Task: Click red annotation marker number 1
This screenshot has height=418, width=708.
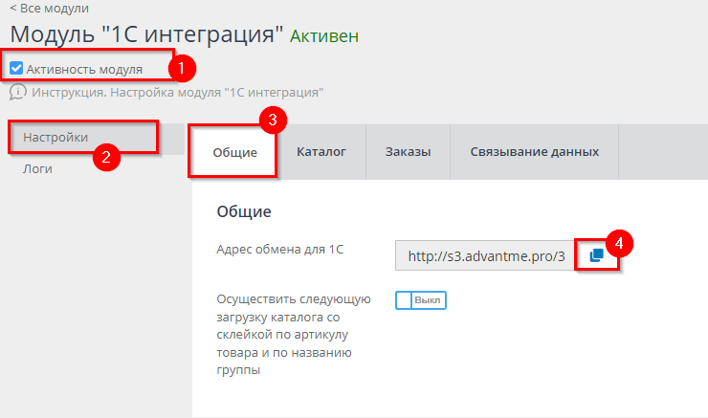Action: [182, 69]
